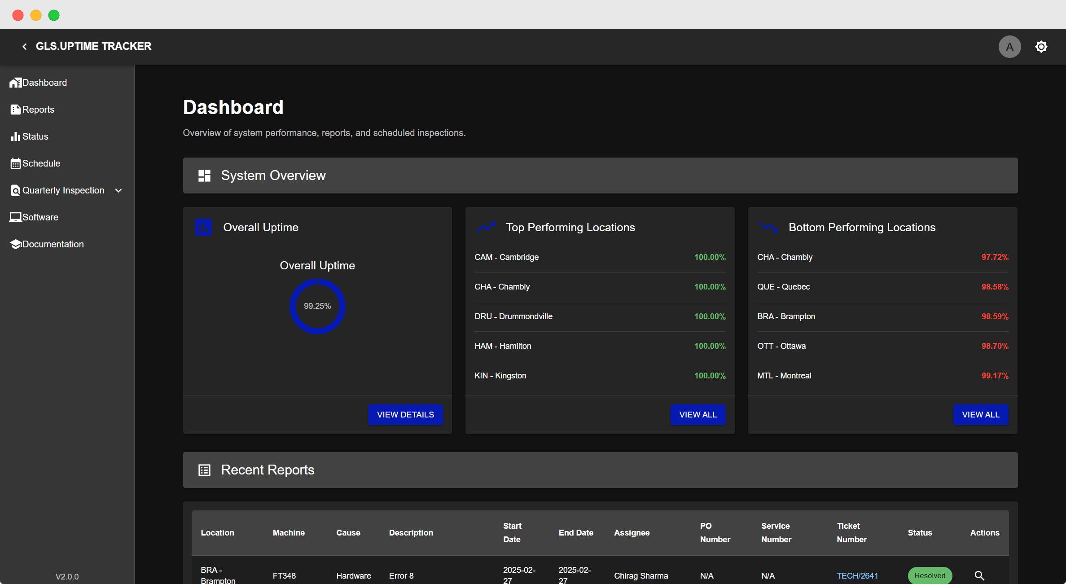The height and width of the screenshot is (584, 1066).
Task: Click the System Overview grid icon
Action: [204, 176]
